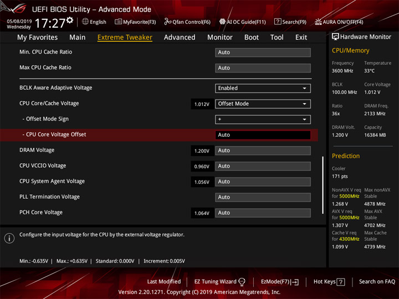Image resolution: width=399 pixels, height=299 pixels.
Task: Click Last Modified button
Action: tap(164, 282)
